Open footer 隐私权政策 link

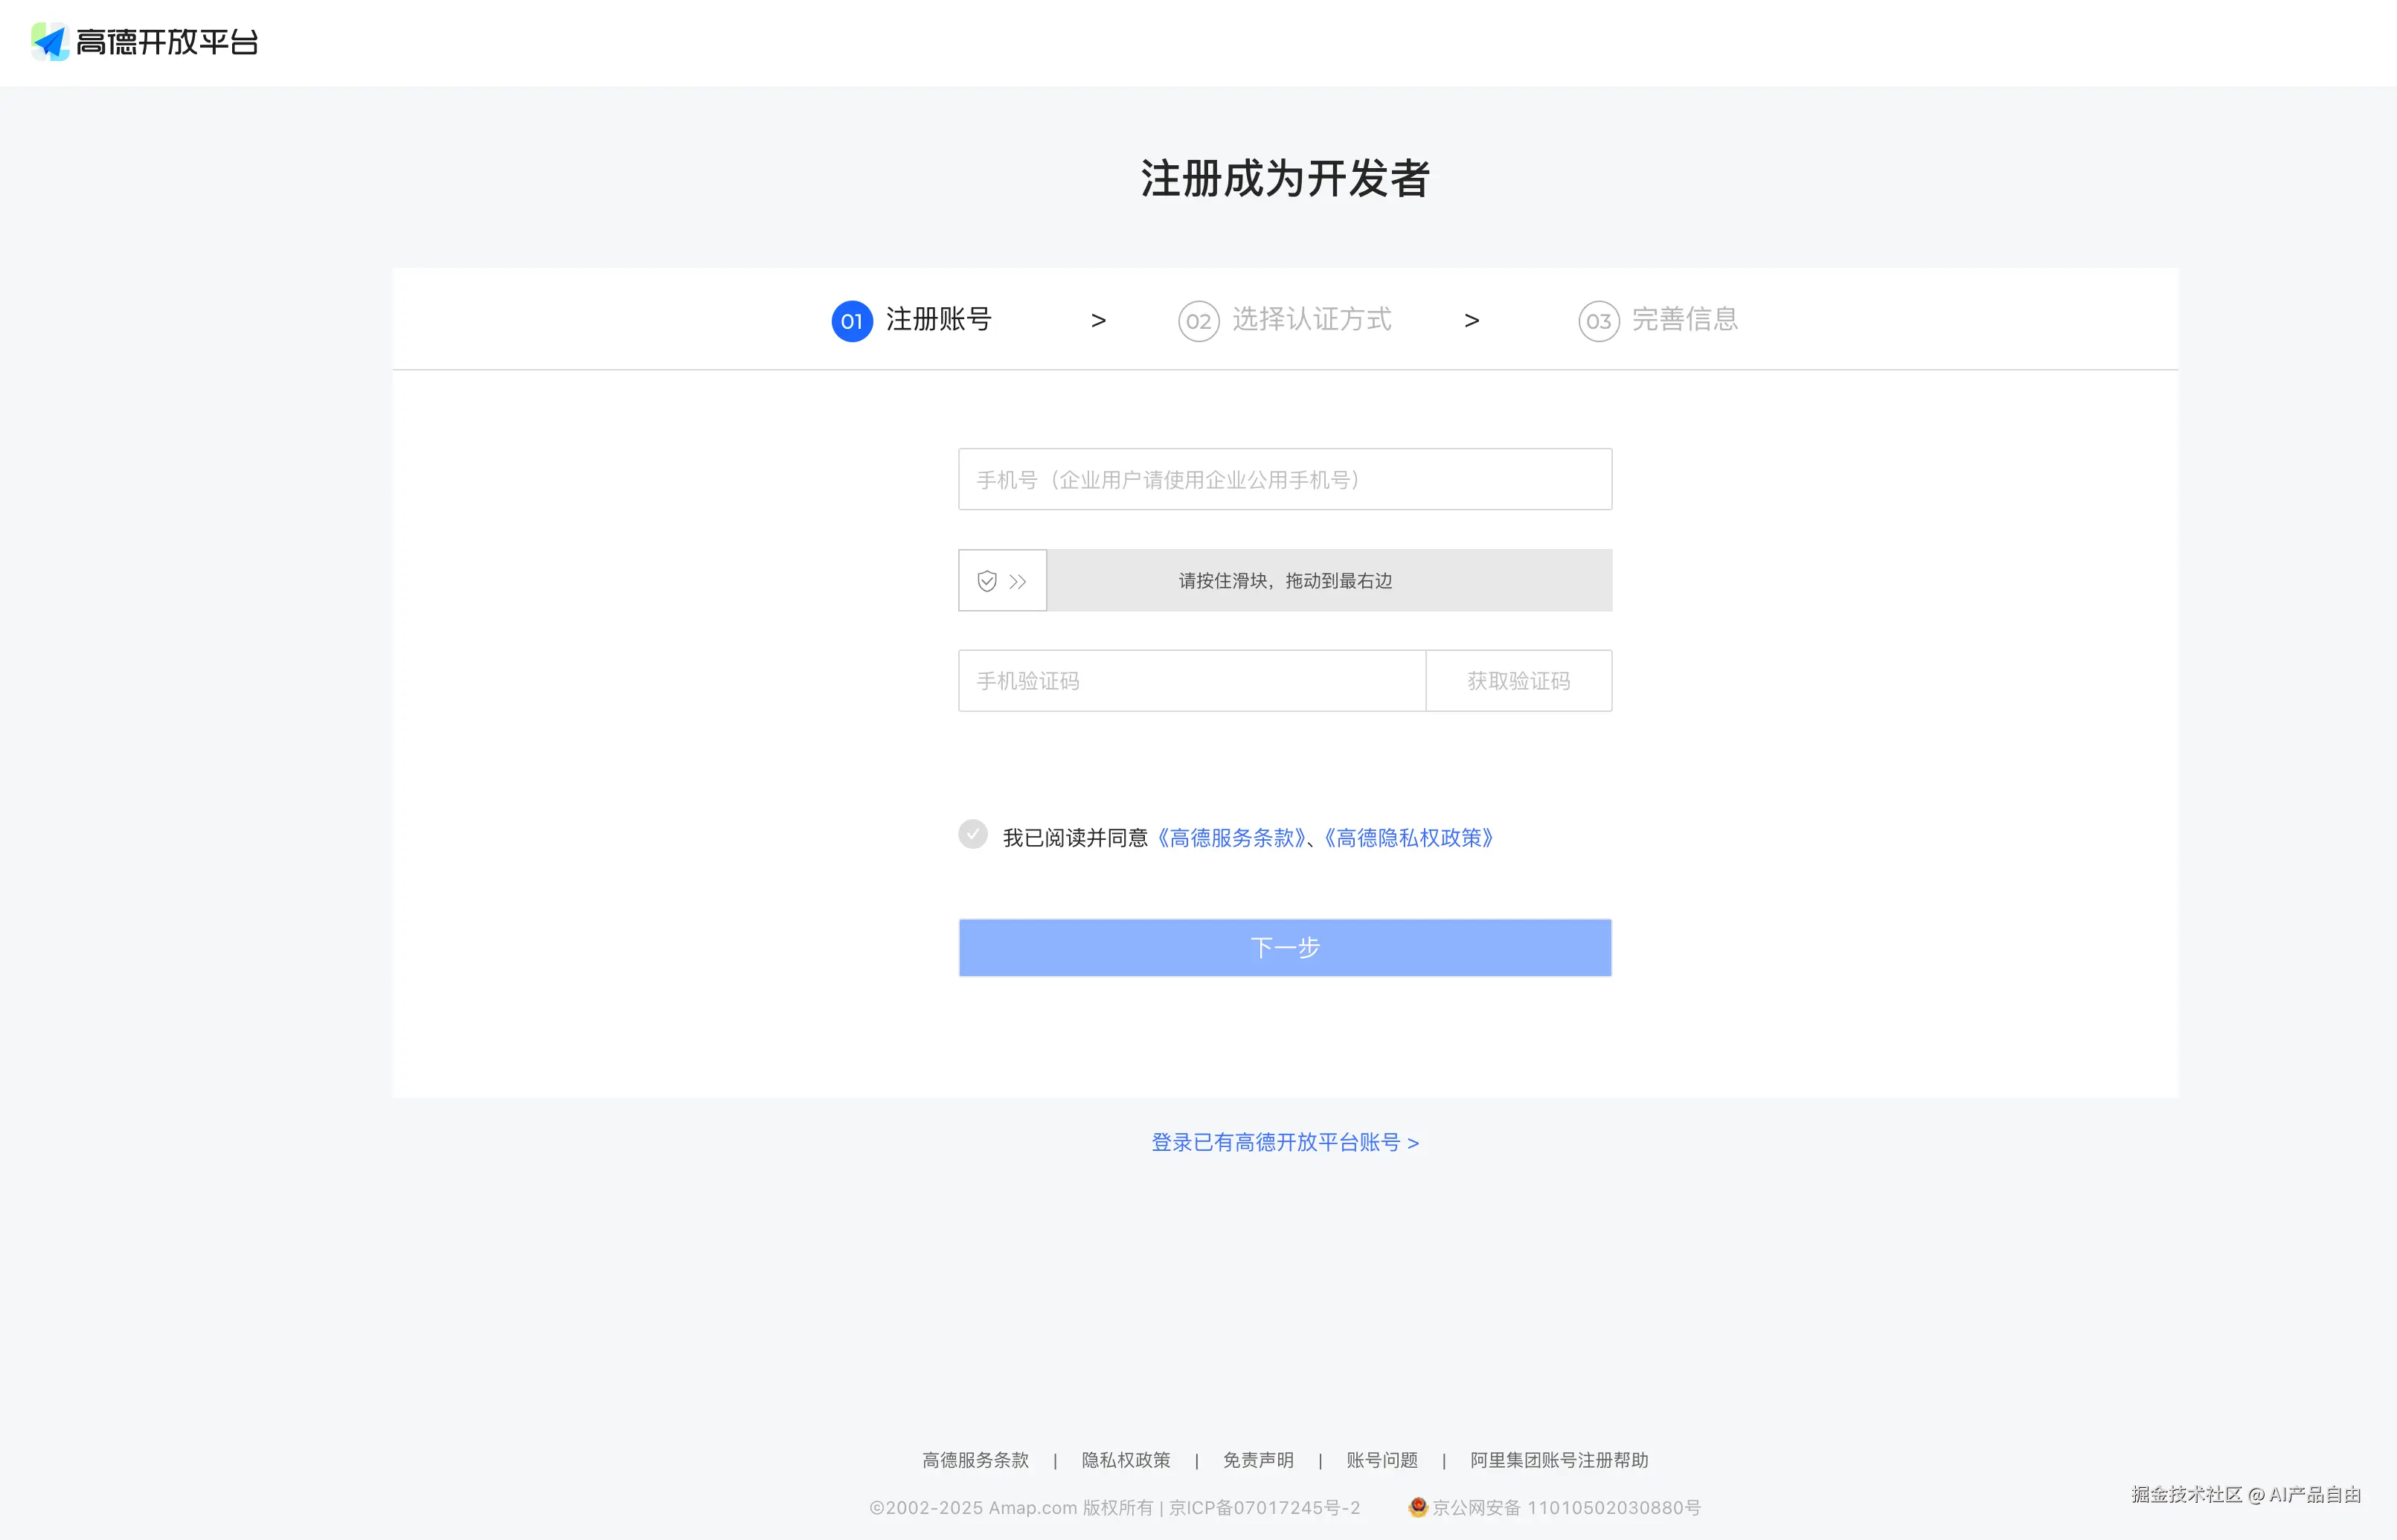click(1125, 1460)
